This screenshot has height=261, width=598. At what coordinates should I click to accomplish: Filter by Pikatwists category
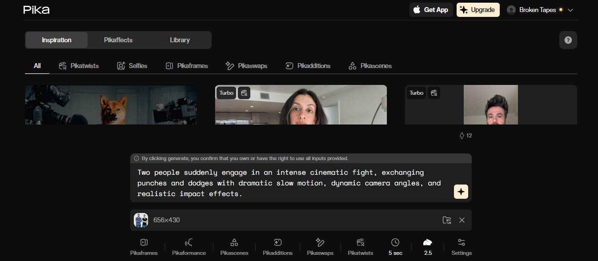(x=79, y=66)
